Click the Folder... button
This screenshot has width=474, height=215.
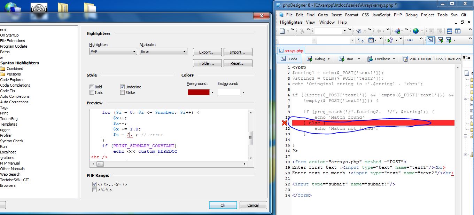coord(207,63)
